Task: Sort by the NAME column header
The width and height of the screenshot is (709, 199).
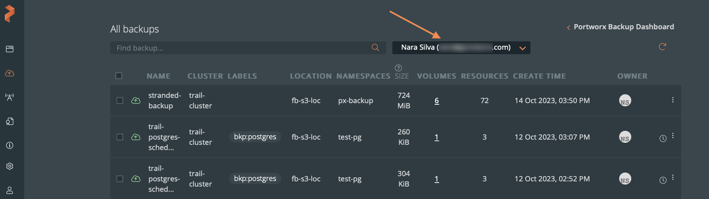Action: [158, 76]
